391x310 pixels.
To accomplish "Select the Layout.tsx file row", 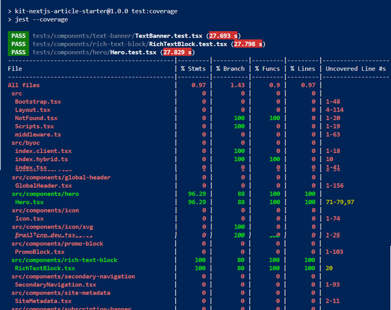I will 32,110.
